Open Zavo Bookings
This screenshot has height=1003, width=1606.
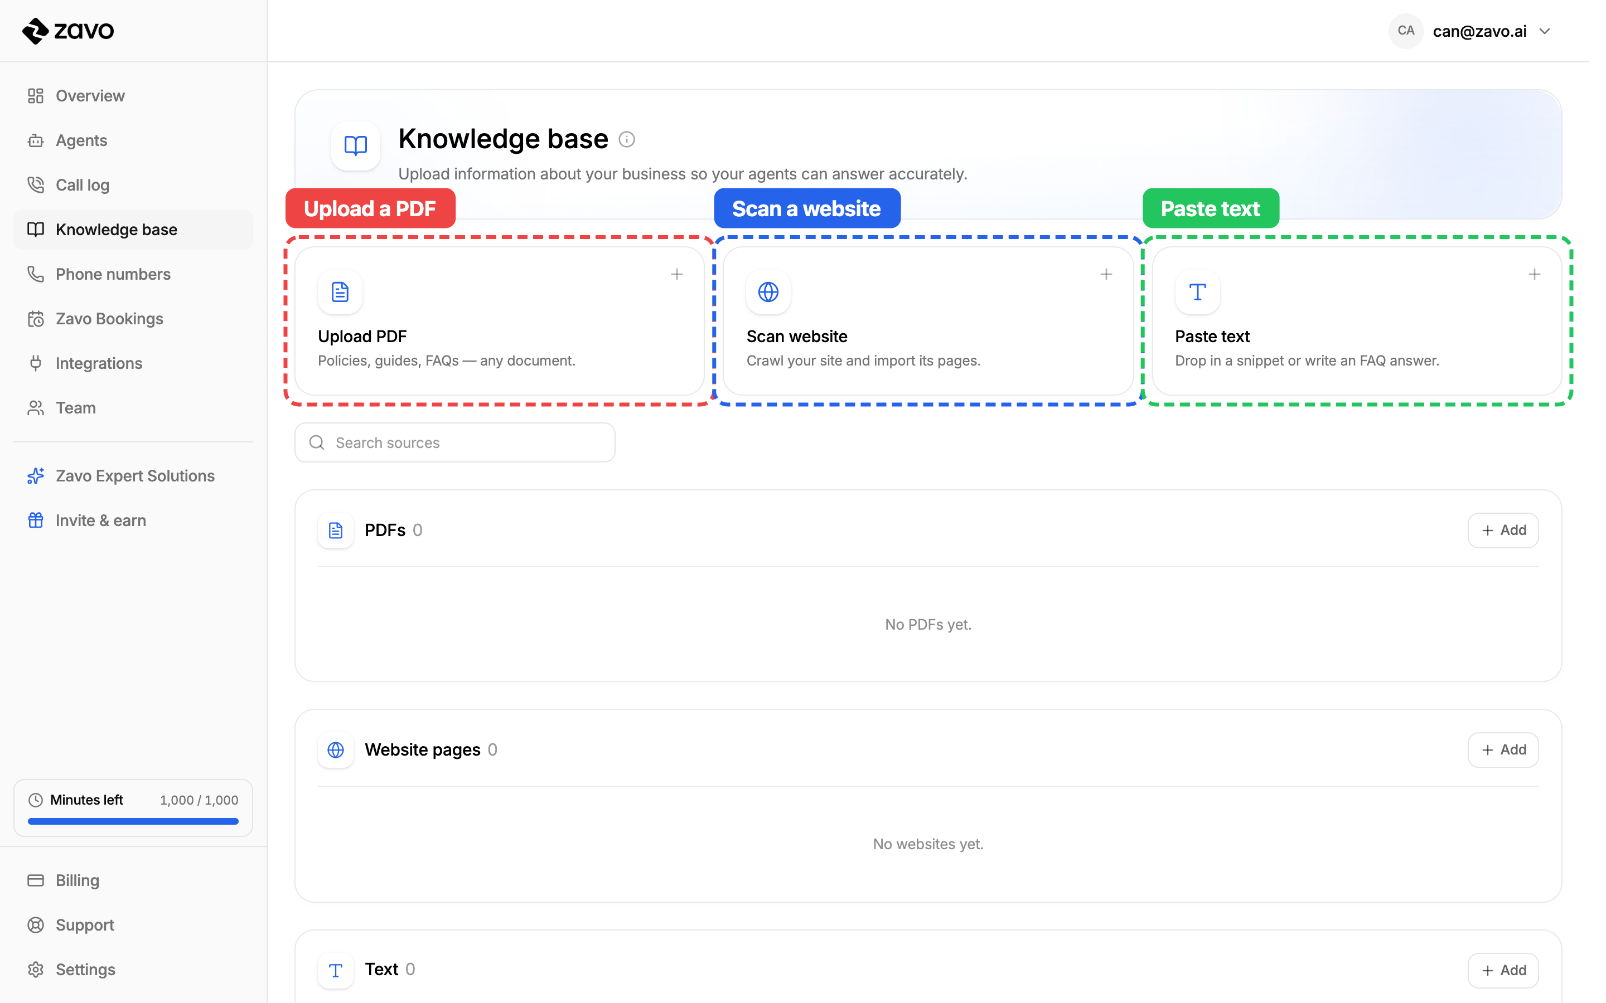133,318
